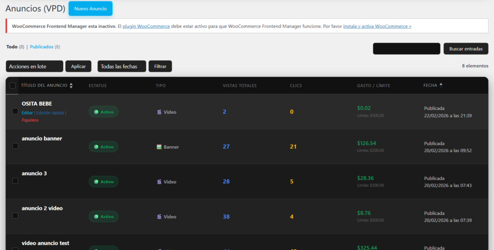Click the video icon in OSITA BEBE row
The image size is (494, 250).
click(159, 112)
